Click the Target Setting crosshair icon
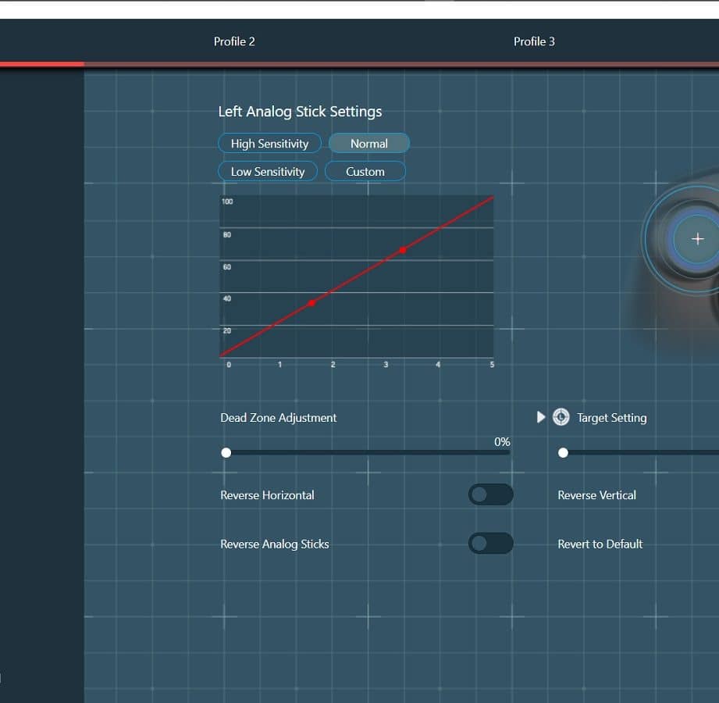 tap(561, 417)
